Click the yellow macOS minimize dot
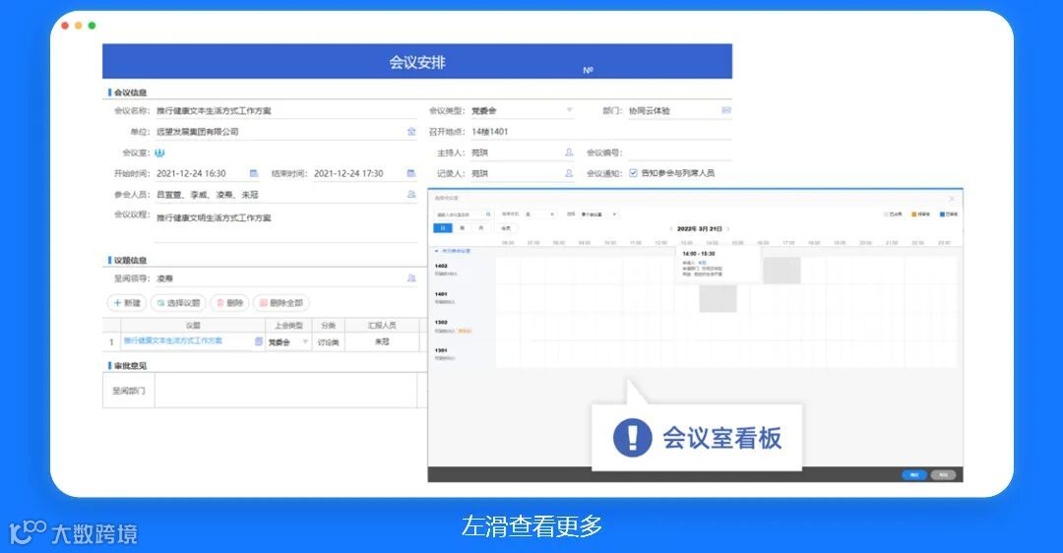 (79, 26)
